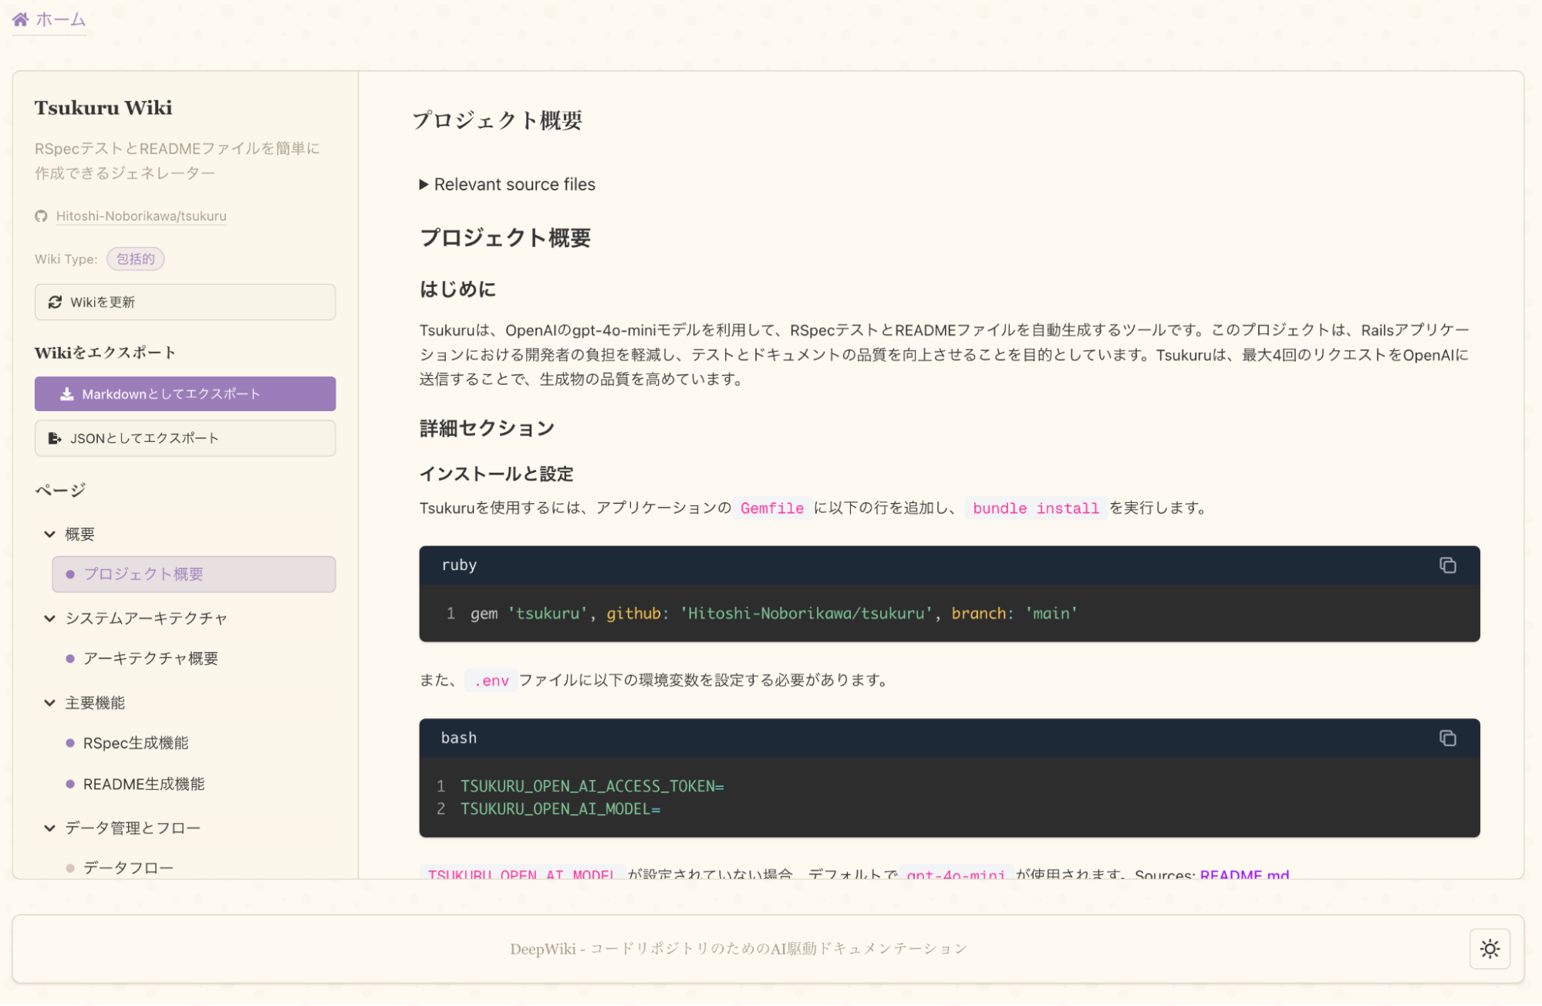Click the ruby language label

point(459,565)
